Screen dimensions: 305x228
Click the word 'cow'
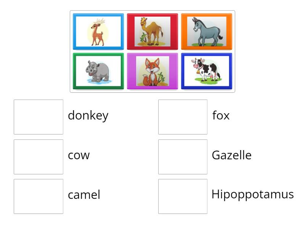coord(79,155)
